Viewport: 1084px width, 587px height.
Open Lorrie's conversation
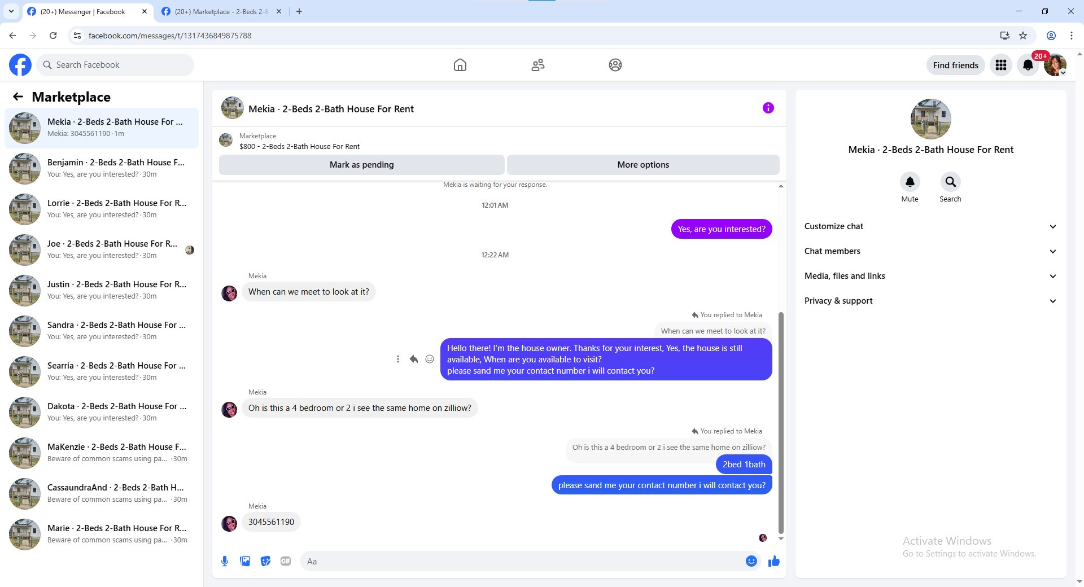(102, 209)
